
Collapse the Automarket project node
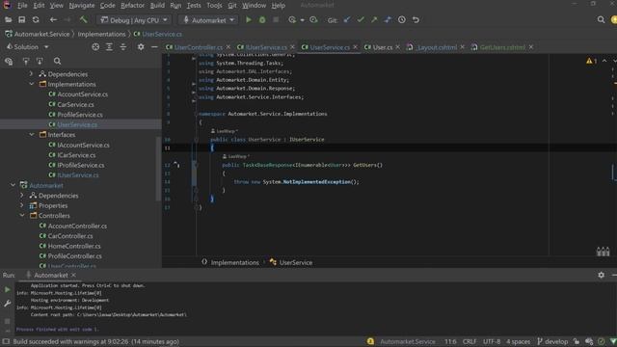[x=13, y=185]
